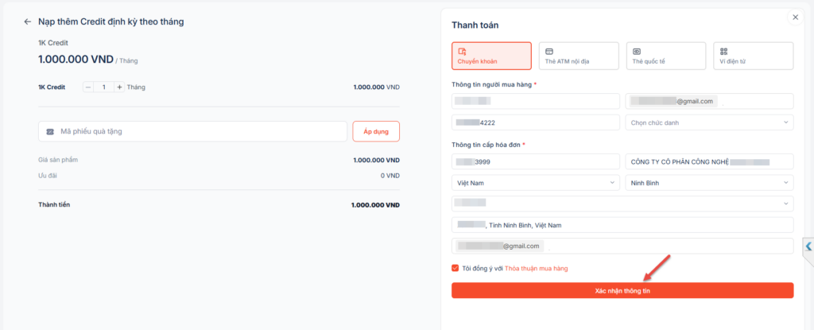Open the Thỏa thuận mua hàng link
The height and width of the screenshot is (330, 814).
pyautogui.click(x=537, y=268)
